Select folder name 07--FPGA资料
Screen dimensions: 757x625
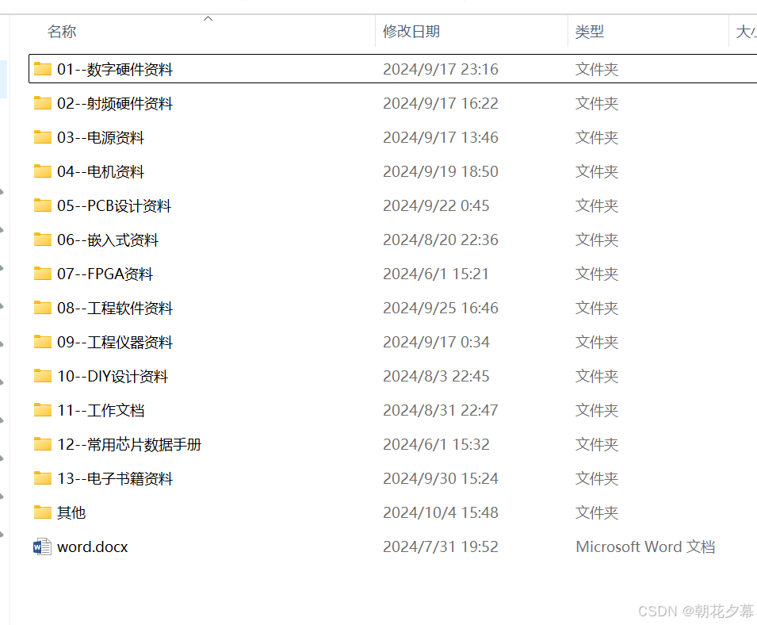click(105, 274)
